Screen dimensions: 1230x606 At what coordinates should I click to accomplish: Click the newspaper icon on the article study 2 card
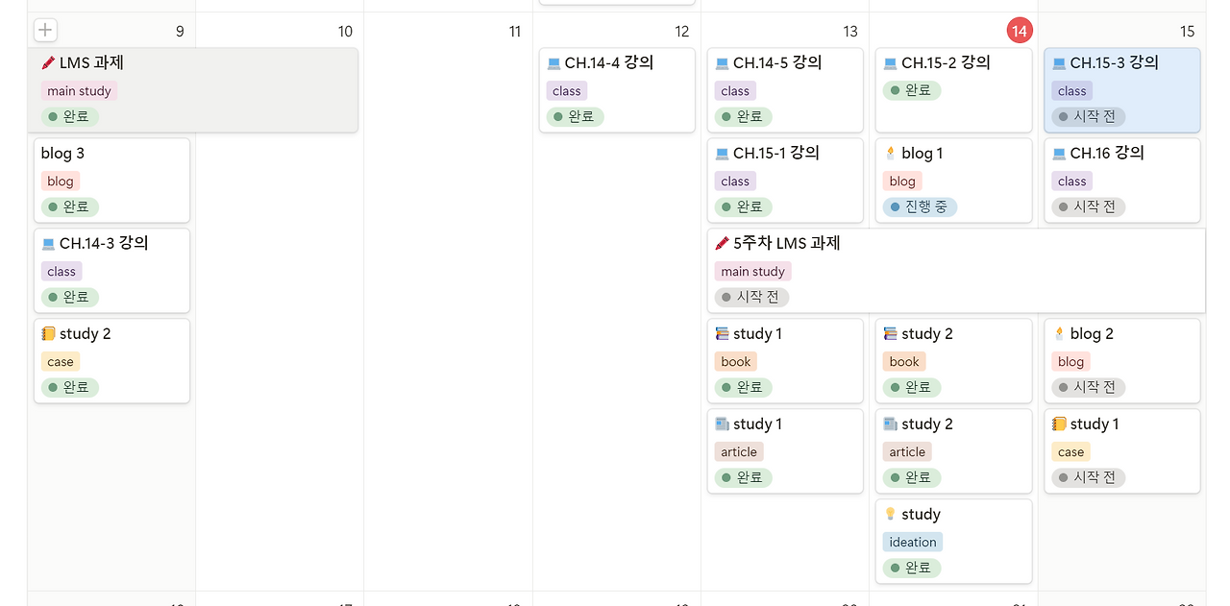tap(890, 424)
